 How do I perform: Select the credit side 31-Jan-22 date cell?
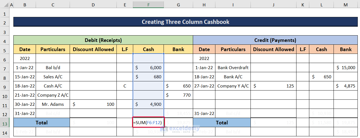tap(204, 113)
